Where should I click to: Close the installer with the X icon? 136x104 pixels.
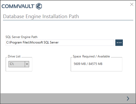(x=132, y=4)
